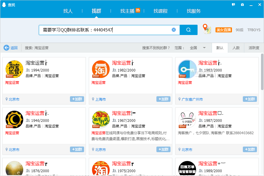This screenshot has height=176, width=264.
Task: Click 北京市 location on 1994/2000 card
Action: click(14, 99)
